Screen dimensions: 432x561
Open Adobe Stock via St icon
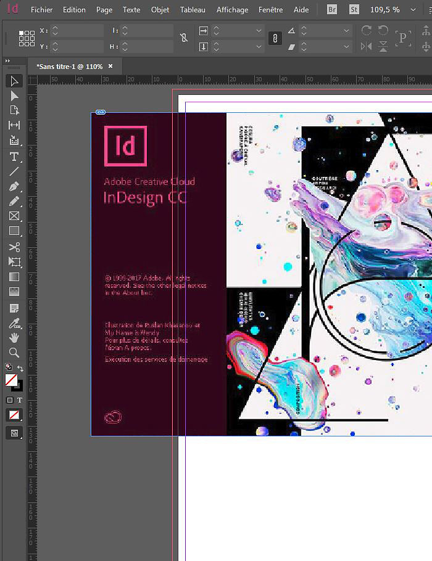pyautogui.click(x=354, y=10)
